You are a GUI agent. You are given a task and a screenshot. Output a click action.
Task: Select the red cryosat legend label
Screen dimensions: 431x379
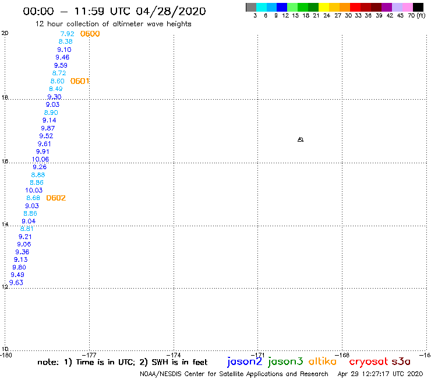pos(369,362)
